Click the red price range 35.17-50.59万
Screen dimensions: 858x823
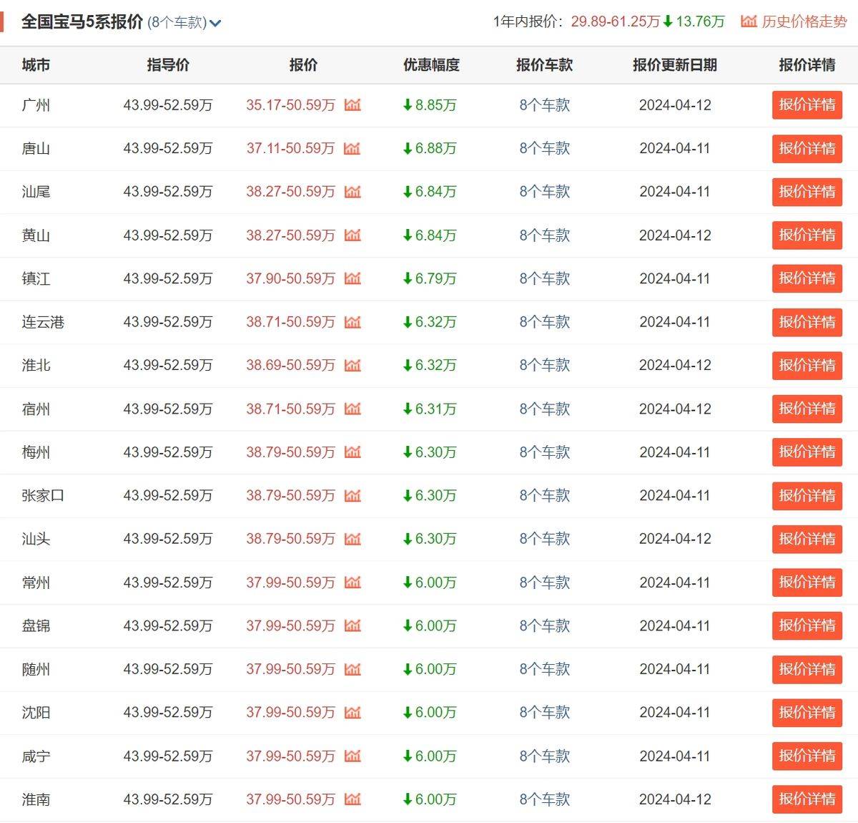(290, 105)
